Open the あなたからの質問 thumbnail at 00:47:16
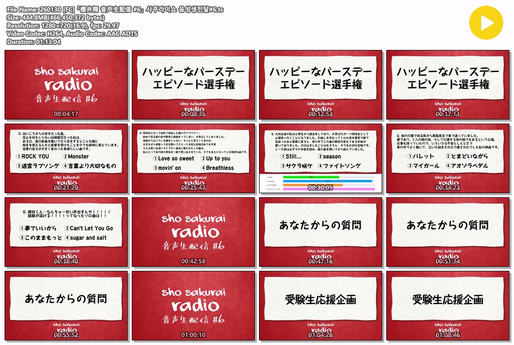Image resolution: width=514 pixels, height=345 pixels. (x=321, y=232)
